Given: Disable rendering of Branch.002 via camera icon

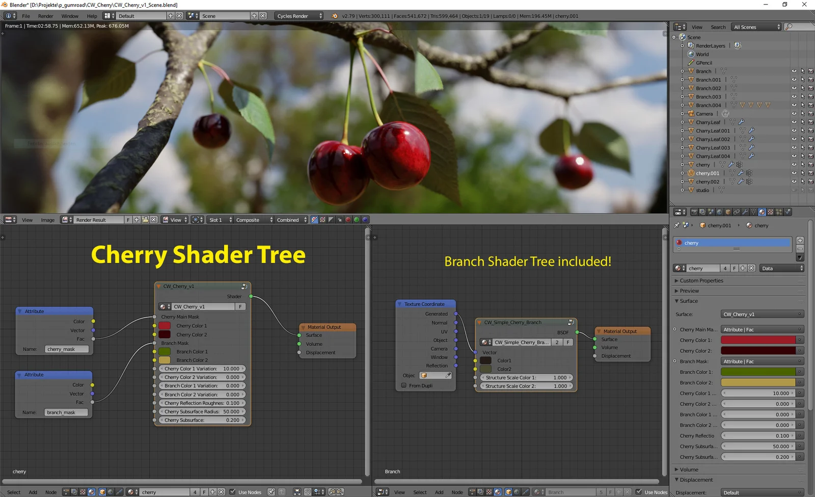Looking at the screenshot, I should click(811, 88).
